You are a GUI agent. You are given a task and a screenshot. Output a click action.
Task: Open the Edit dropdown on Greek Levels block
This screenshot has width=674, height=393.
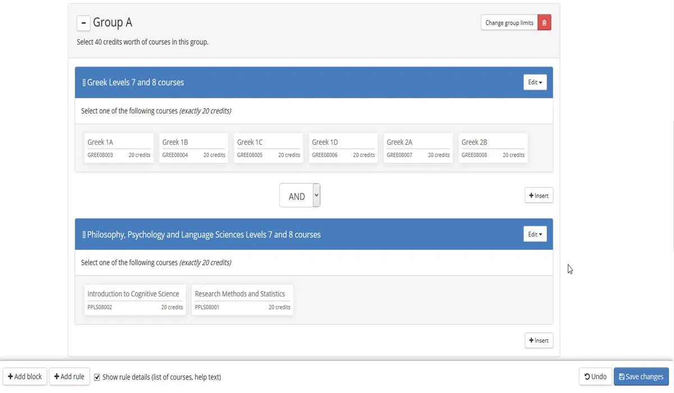(x=535, y=82)
